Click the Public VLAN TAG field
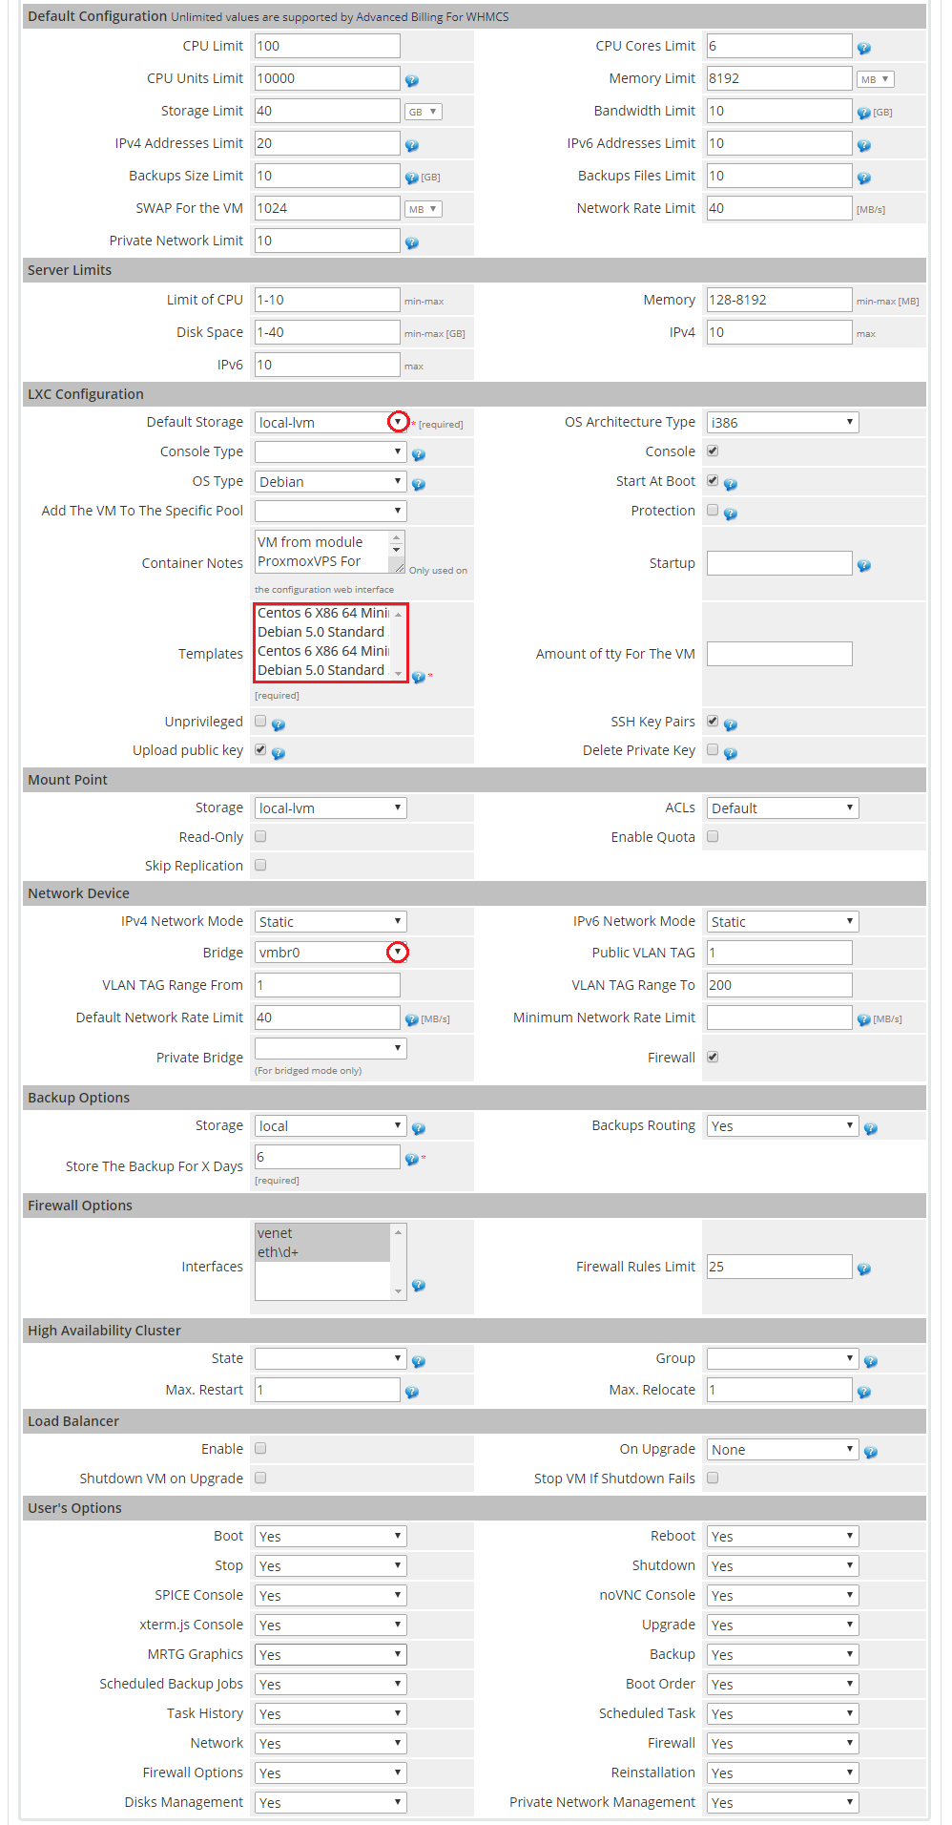The image size is (952, 1825). coord(779,953)
